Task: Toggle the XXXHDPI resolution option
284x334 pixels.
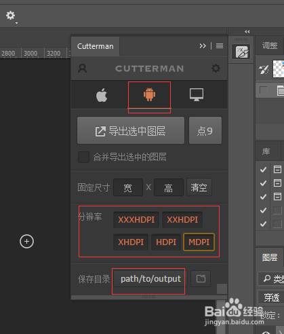Action: tap(136, 220)
